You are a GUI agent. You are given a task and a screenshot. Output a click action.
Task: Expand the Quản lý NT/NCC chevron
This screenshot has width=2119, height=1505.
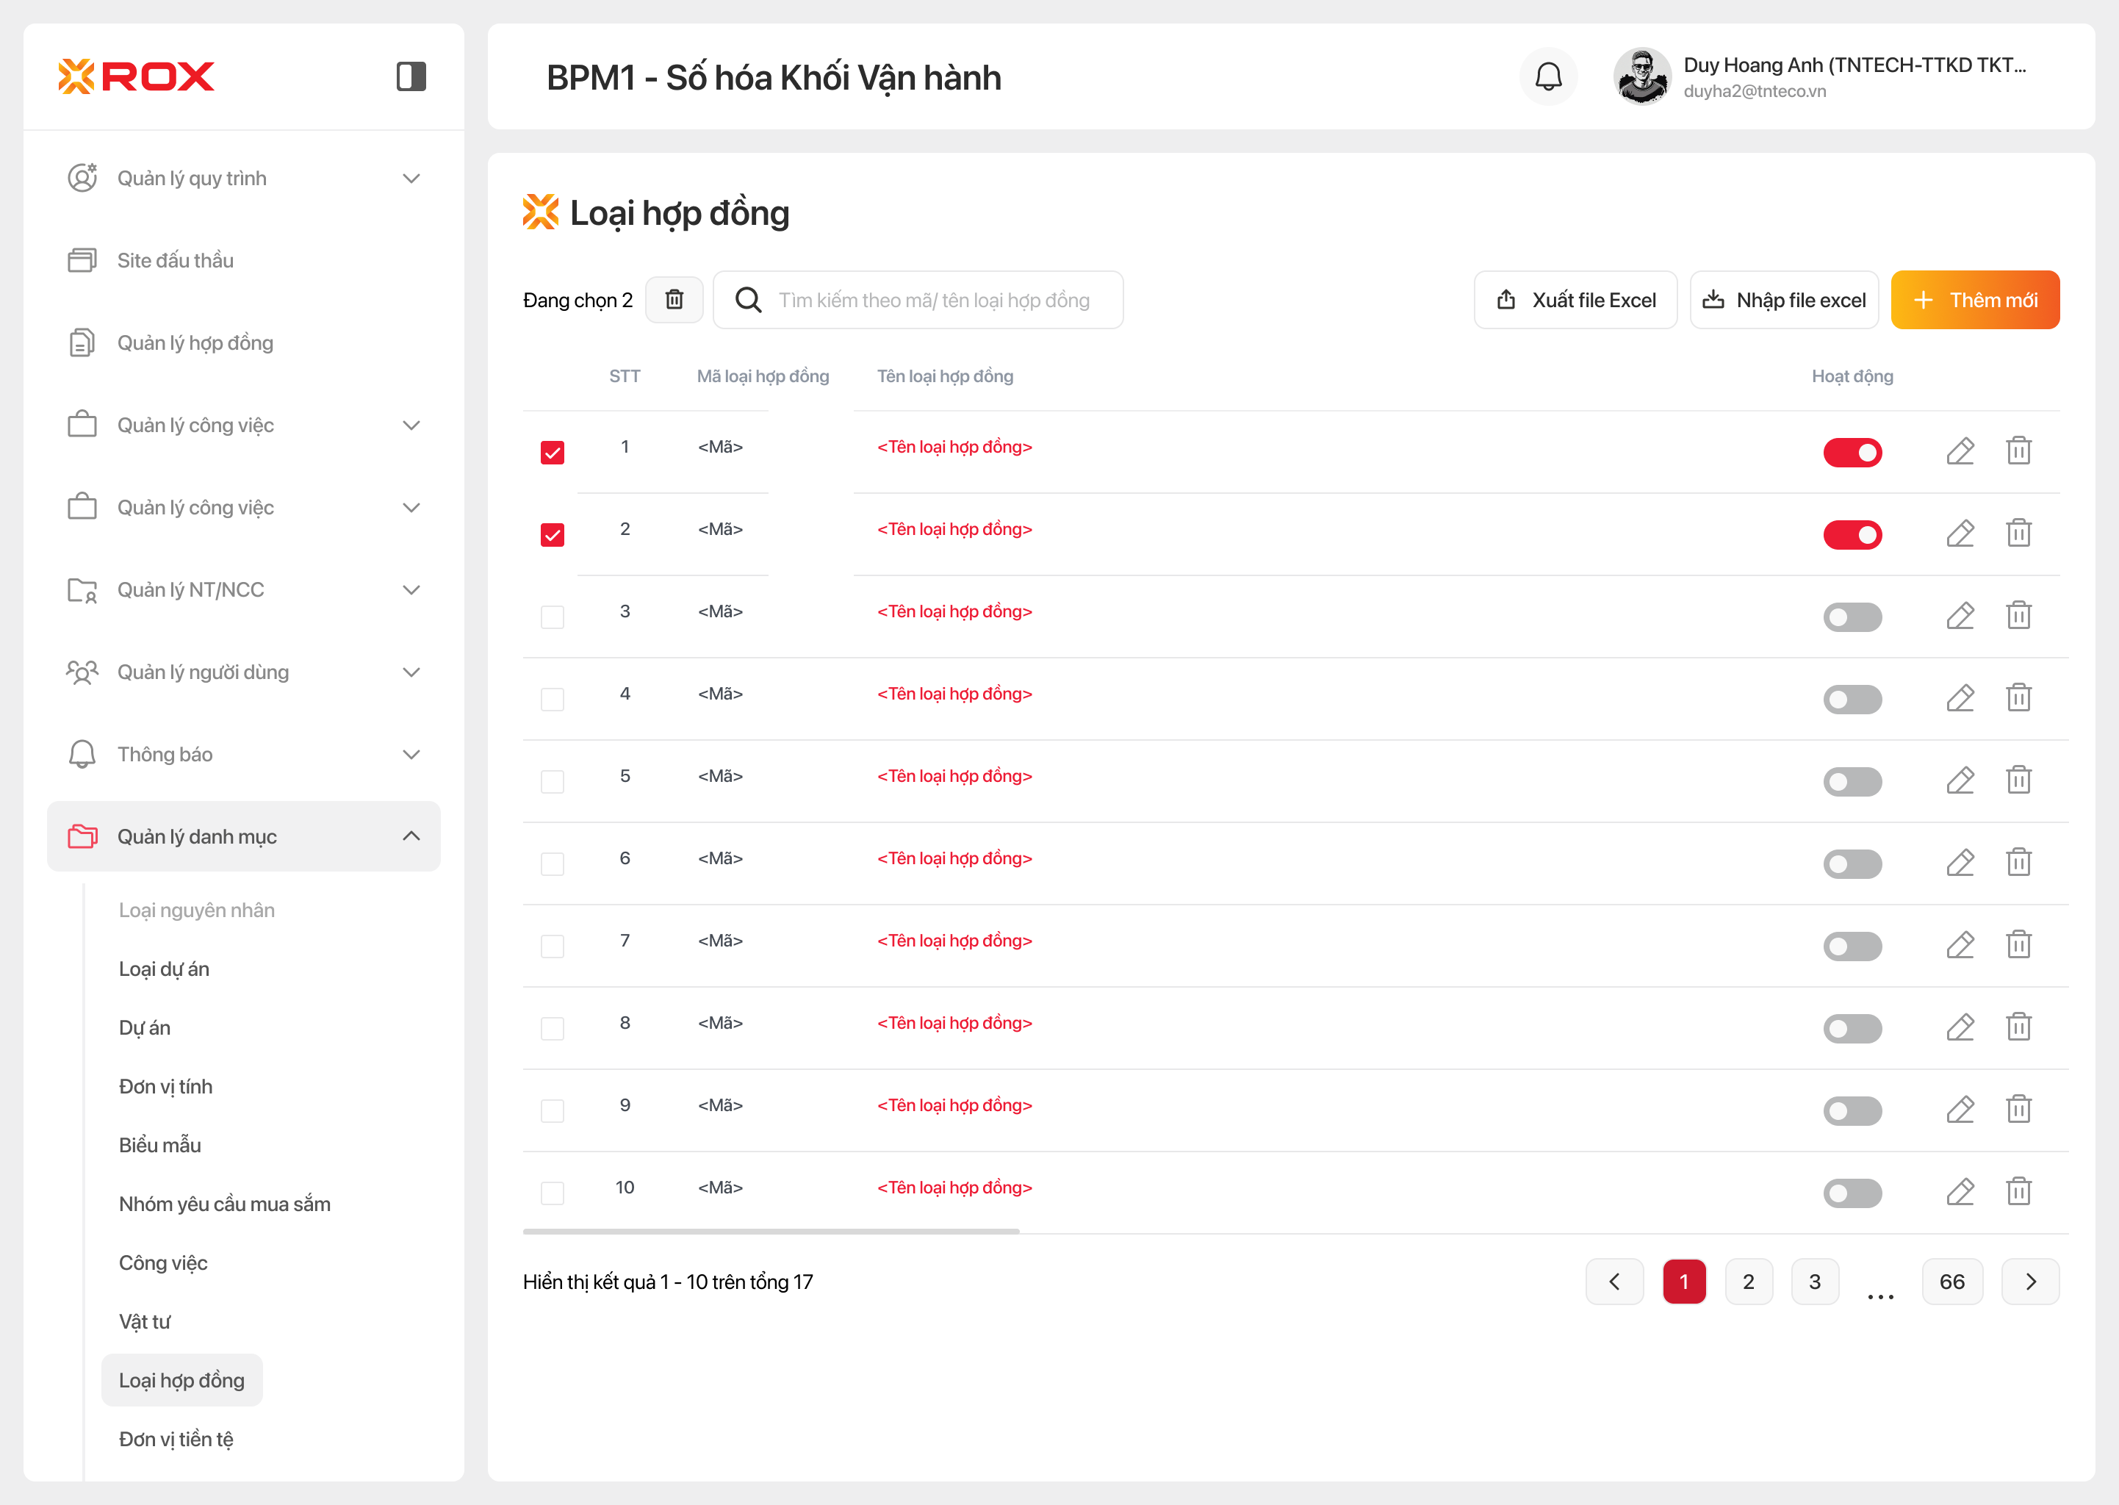(x=411, y=589)
